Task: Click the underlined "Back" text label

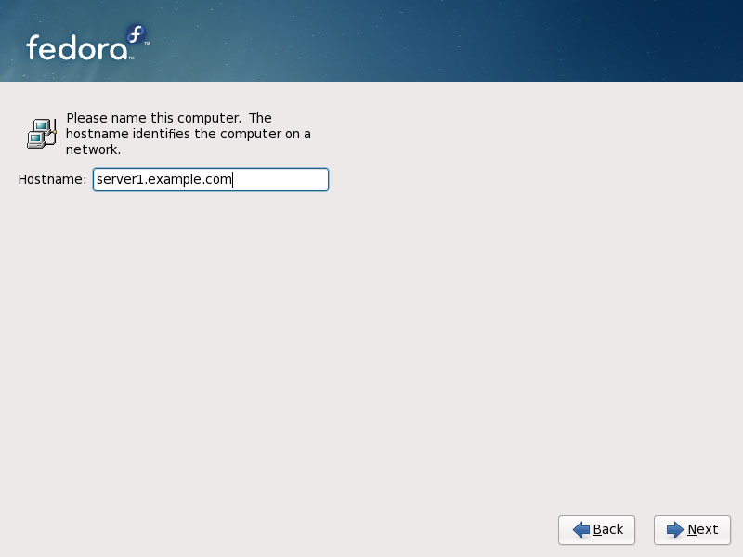Action: [607, 529]
